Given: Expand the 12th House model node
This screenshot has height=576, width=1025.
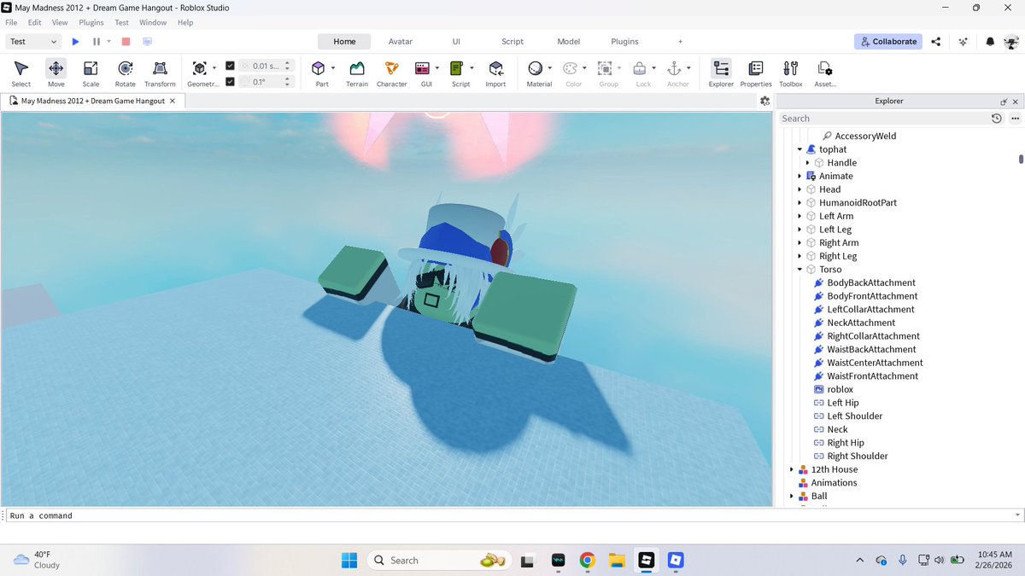Looking at the screenshot, I should point(792,469).
